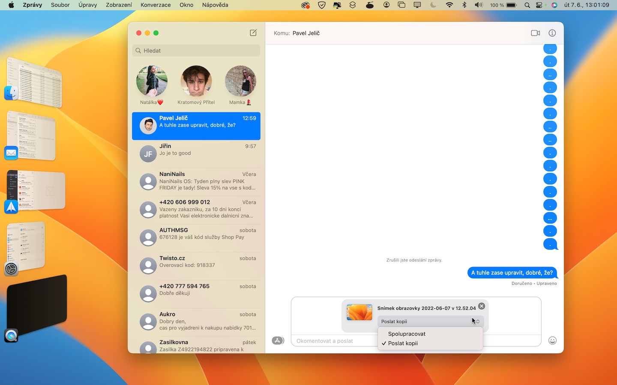Open the Zobrazení menu
This screenshot has height=385, width=617.
point(119,5)
